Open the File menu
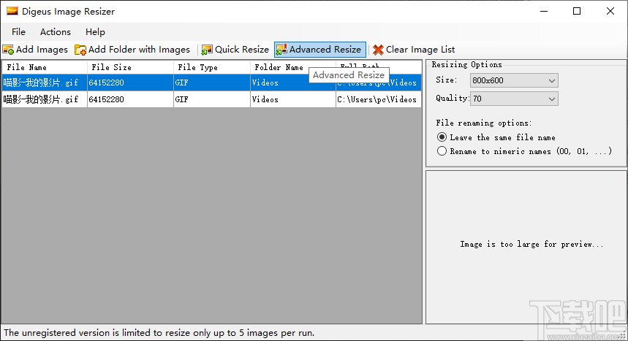 pos(18,32)
